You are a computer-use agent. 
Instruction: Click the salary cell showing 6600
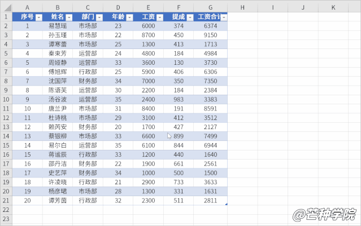(x=148, y=136)
